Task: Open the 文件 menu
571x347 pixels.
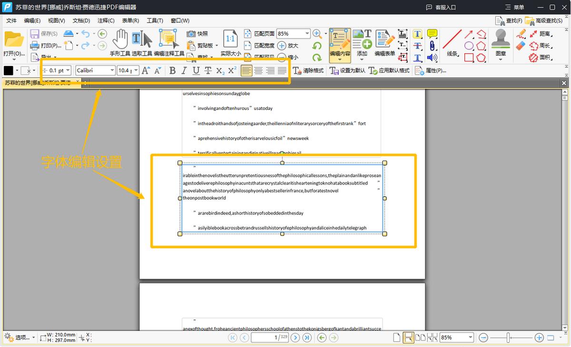Action: click(11, 20)
